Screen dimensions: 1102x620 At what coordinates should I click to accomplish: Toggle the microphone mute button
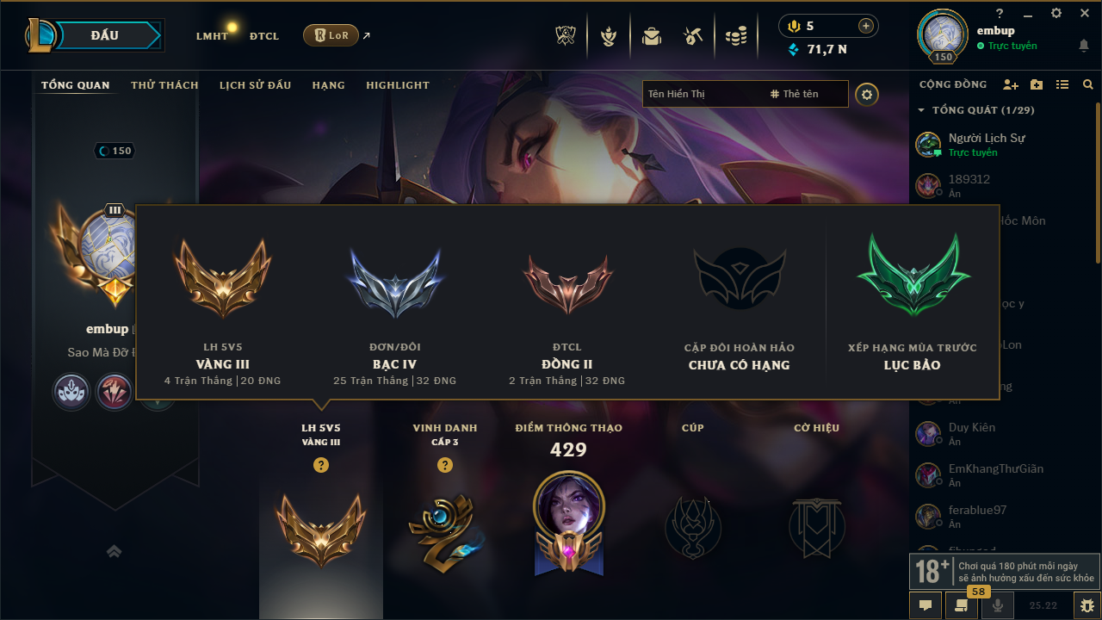click(998, 605)
